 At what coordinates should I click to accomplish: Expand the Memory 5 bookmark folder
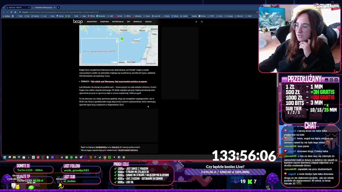239,16
